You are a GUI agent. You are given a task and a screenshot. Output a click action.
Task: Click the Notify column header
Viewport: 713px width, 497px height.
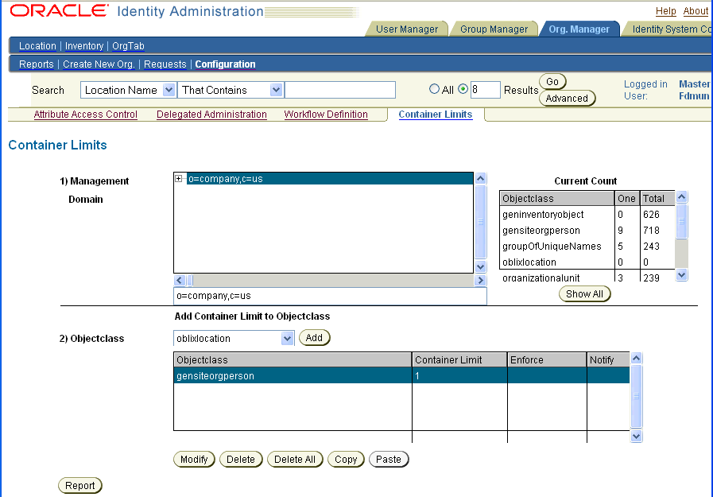[x=608, y=359]
